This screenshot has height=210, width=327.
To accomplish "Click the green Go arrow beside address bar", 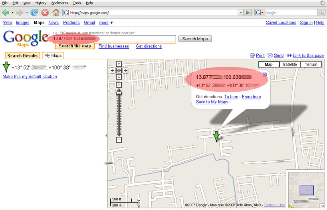I will [x=248, y=13].
